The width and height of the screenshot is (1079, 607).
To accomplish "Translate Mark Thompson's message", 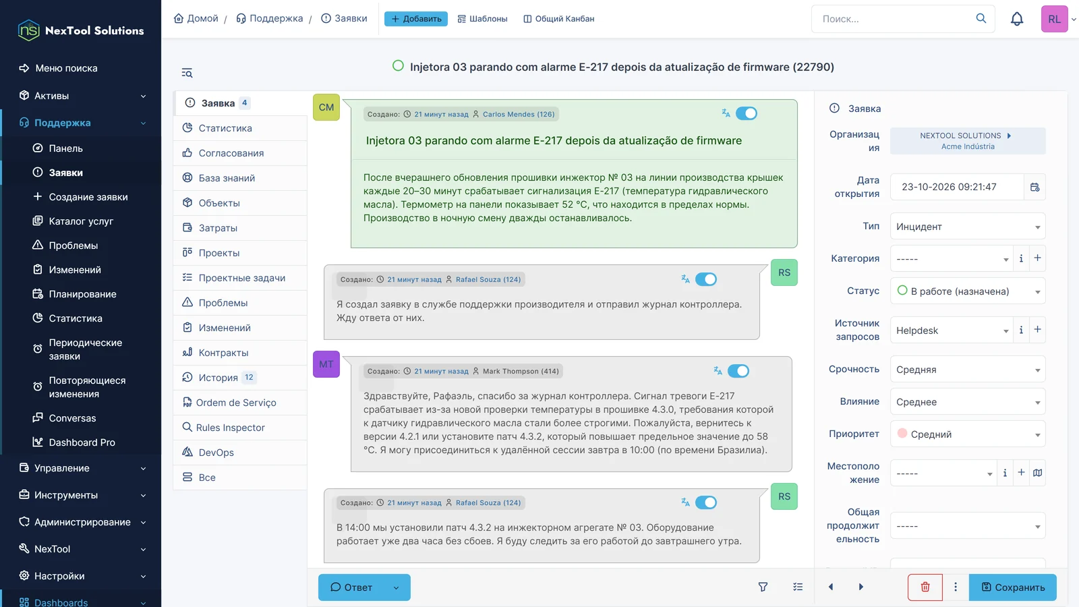I will coord(718,371).
